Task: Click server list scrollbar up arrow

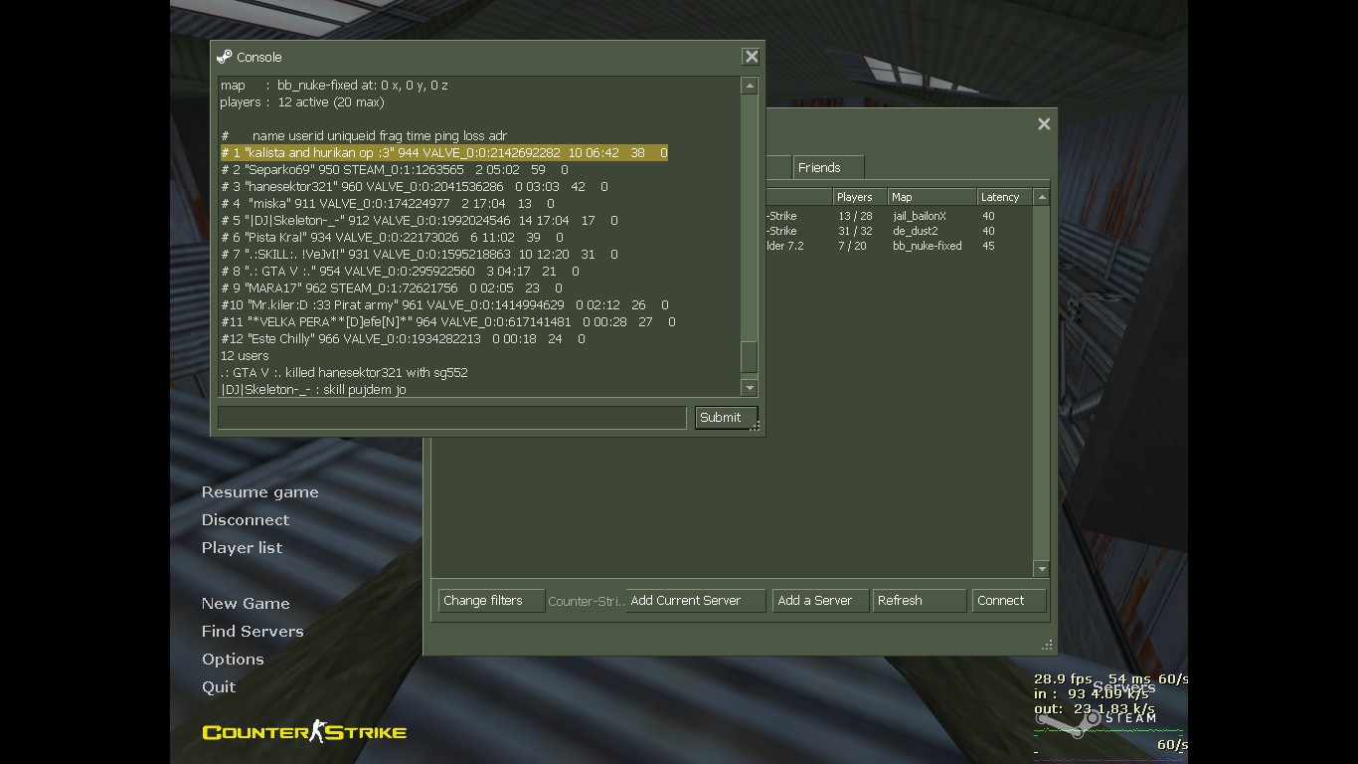Action: coord(1042,197)
